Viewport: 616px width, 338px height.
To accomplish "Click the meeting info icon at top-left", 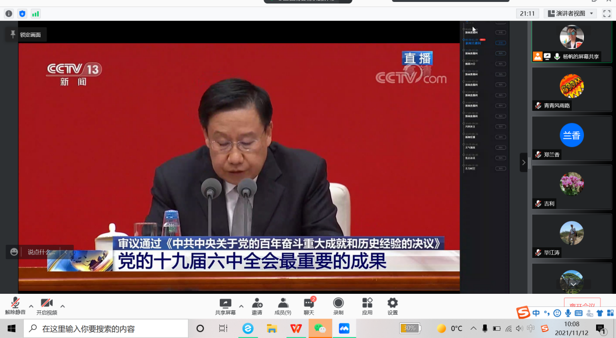I will pos(9,14).
